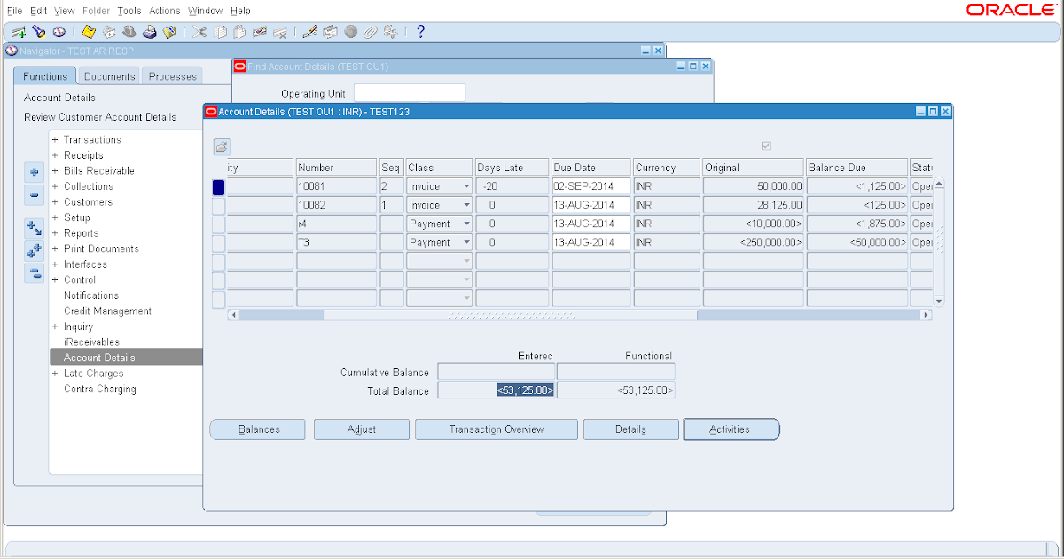Click the Save icon in the toolbar
1064x559 pixels.
tap(88, 31)
